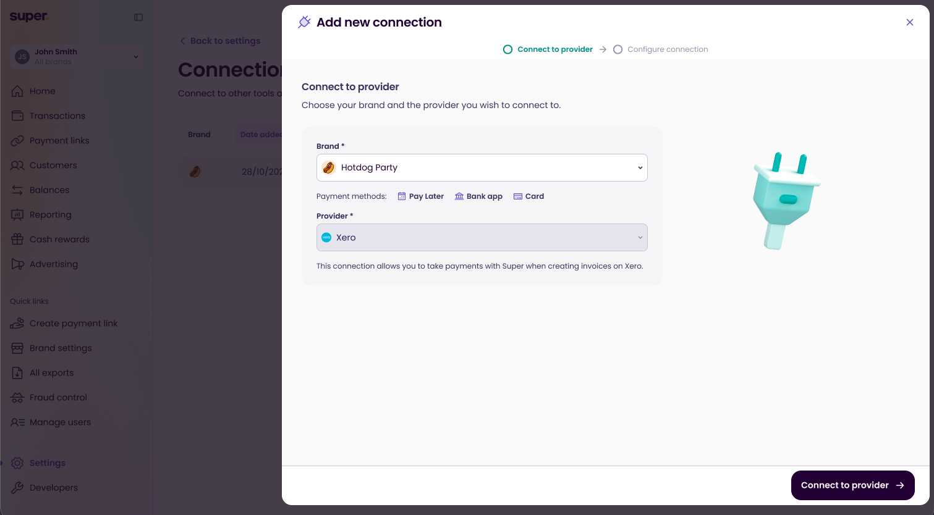Image resolution: width=934 pixels, height=515 pixels.
Task: Click the arrow on Connect to provider button
Action: click(900, 485)
